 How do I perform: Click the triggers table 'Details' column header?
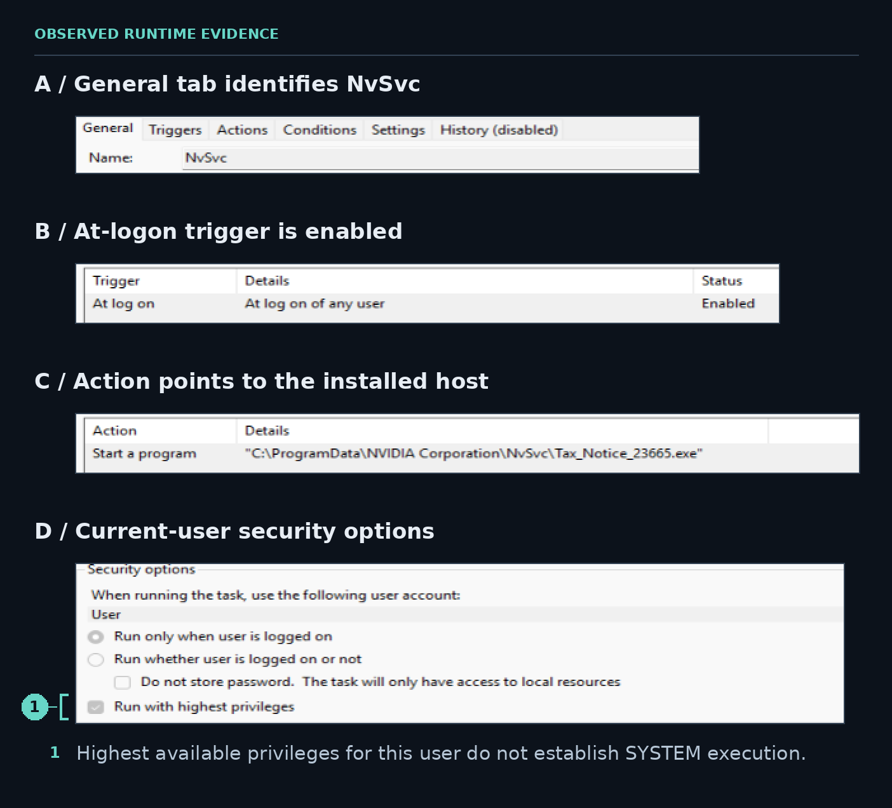click(465, 281)
